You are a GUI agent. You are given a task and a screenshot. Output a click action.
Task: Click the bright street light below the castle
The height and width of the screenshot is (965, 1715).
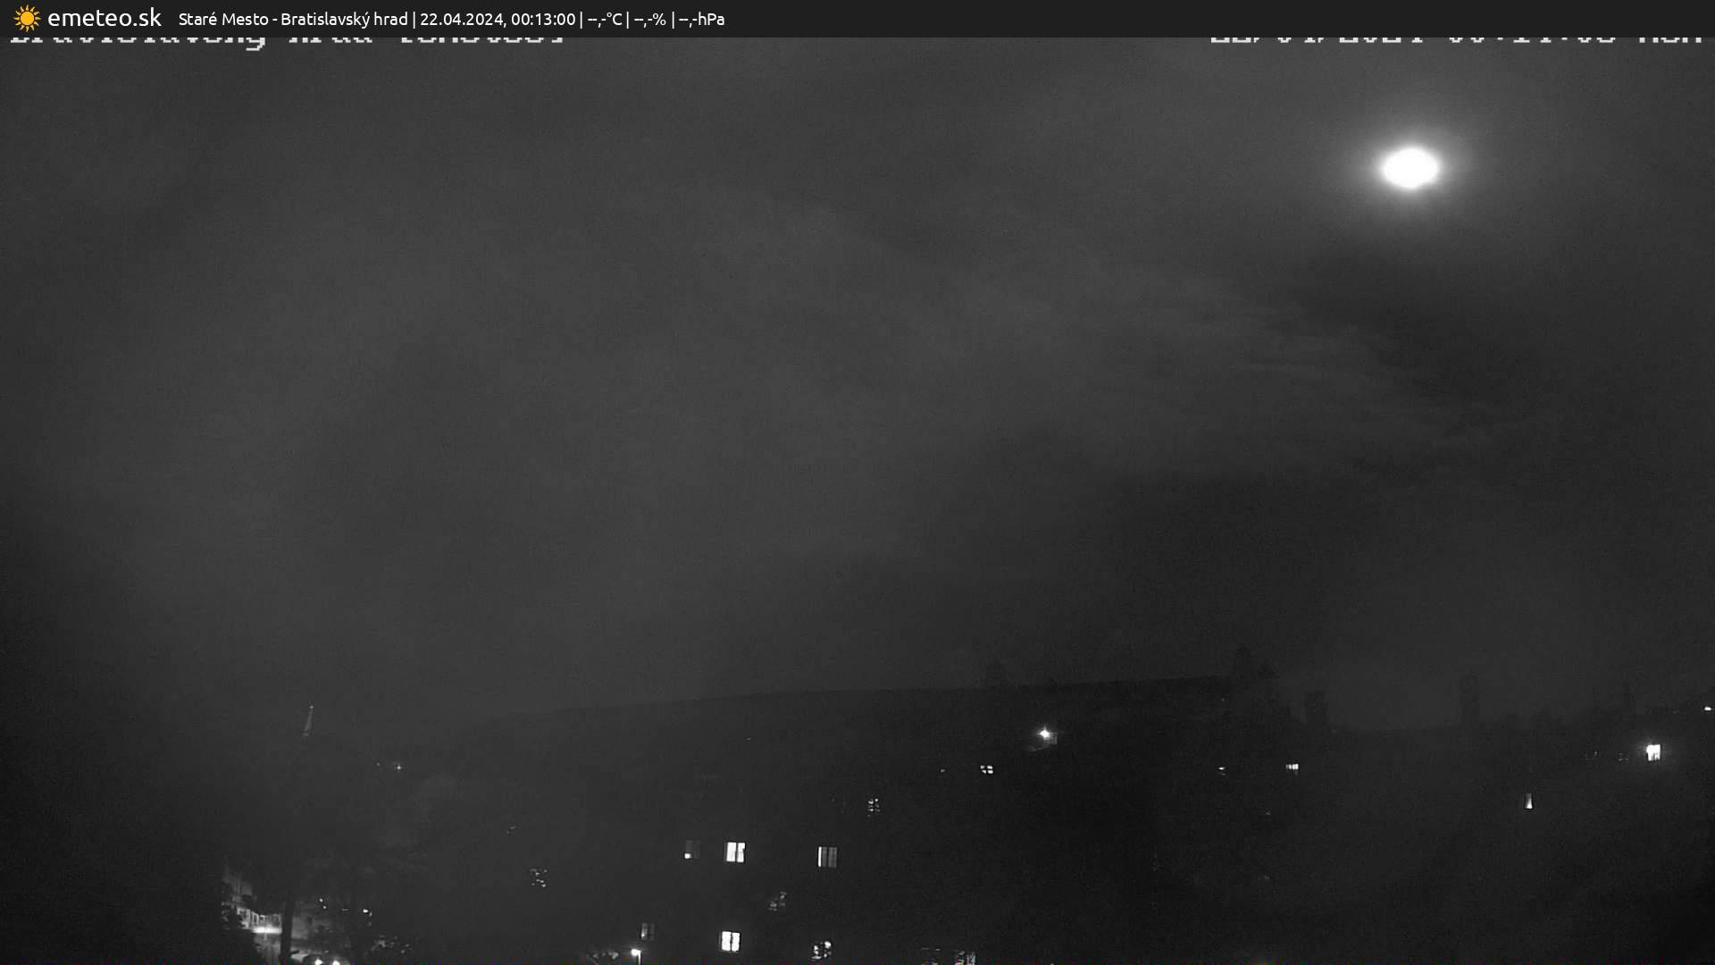point(1044,734)
